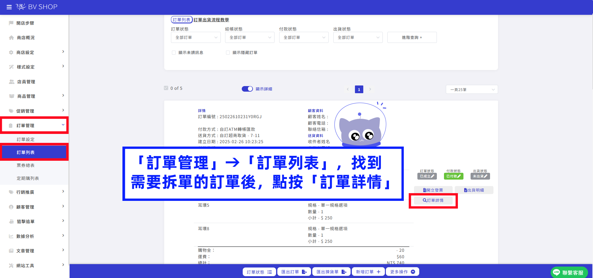
Task: Click the 數據分析 chart icon
Action: (11, 236)
